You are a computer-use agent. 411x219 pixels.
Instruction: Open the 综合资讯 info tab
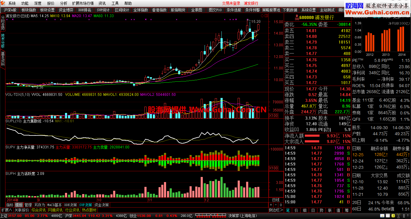coord(39,210)
